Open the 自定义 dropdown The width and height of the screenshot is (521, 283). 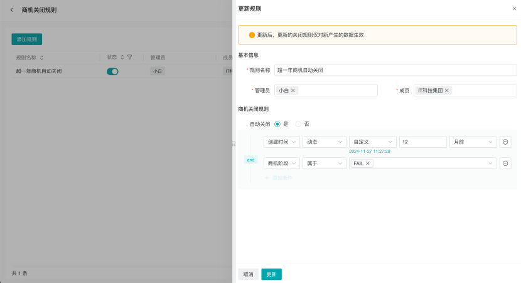(x=372, y=142)
